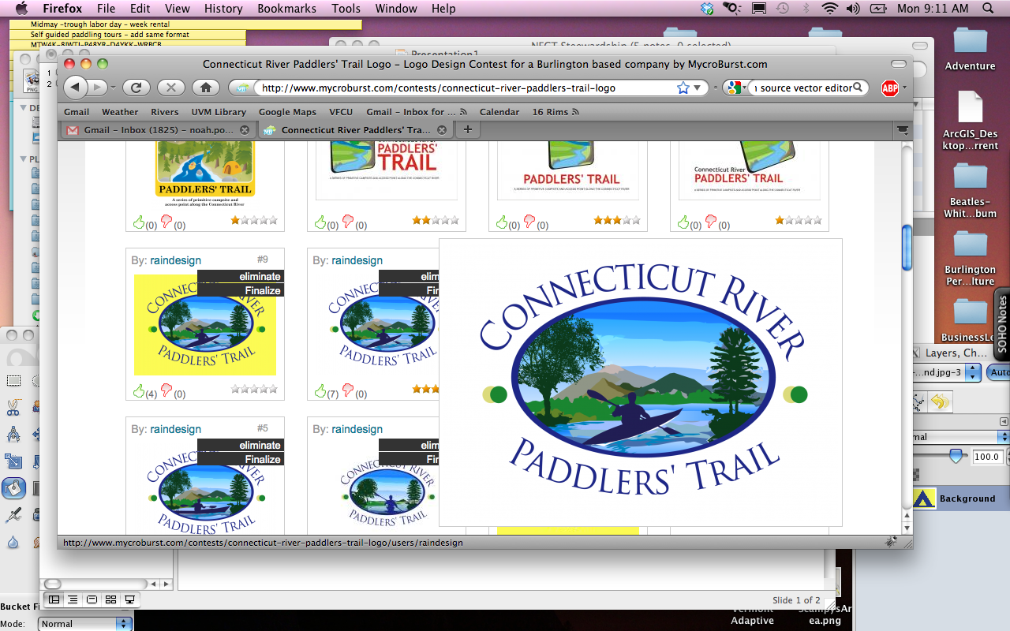Click the search magnifier in search box
1010x631 pixels.
click(859, 88)
